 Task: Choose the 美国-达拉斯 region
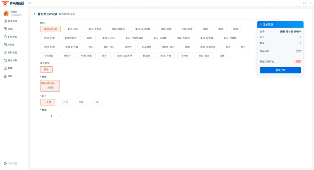(160, 38)
